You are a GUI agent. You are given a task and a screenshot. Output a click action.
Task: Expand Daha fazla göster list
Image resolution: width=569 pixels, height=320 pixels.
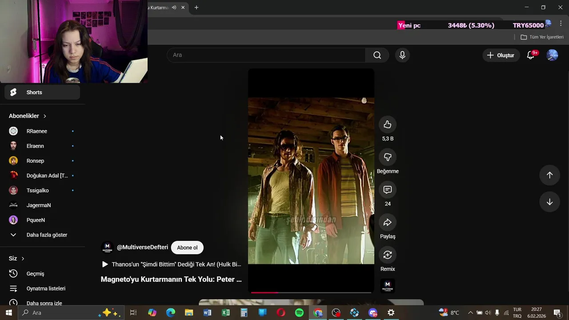tap(42, 235)
